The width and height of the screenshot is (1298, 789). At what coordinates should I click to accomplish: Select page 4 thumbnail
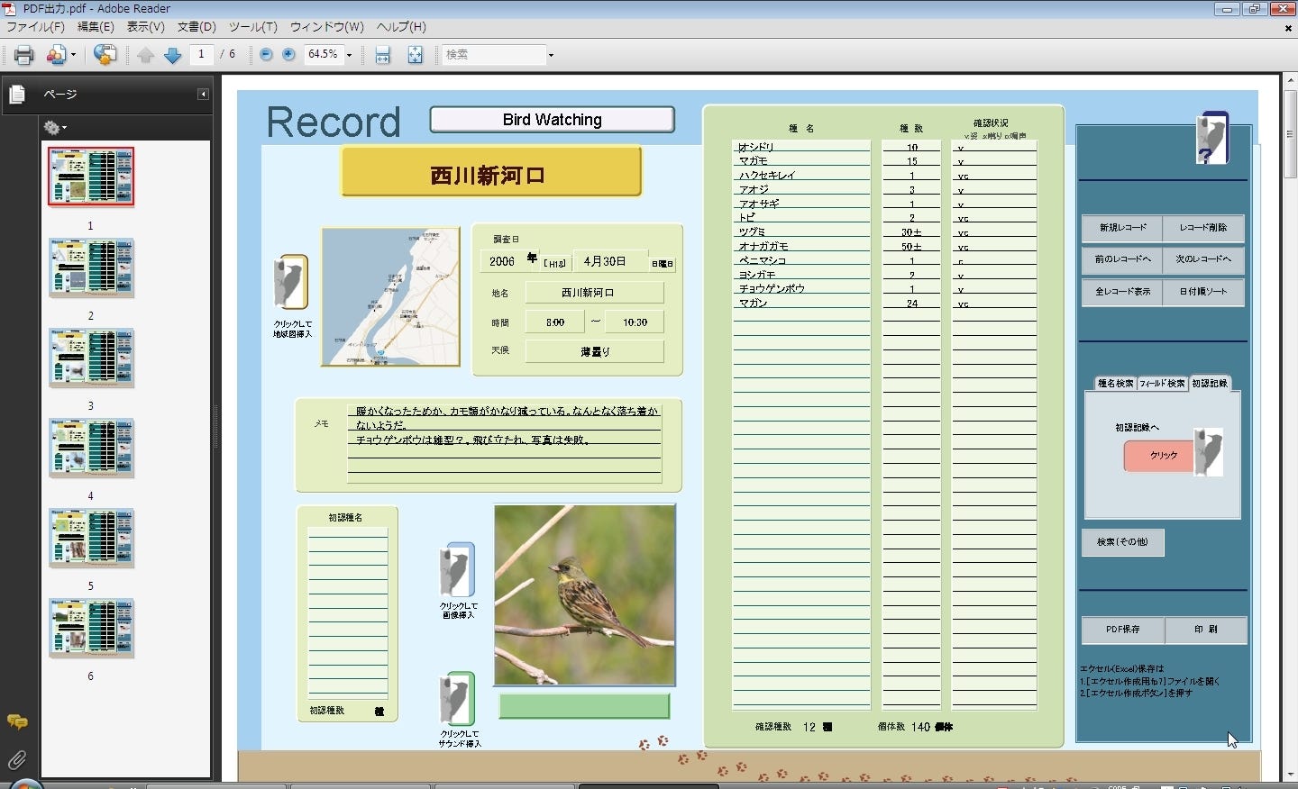[91, 448]
